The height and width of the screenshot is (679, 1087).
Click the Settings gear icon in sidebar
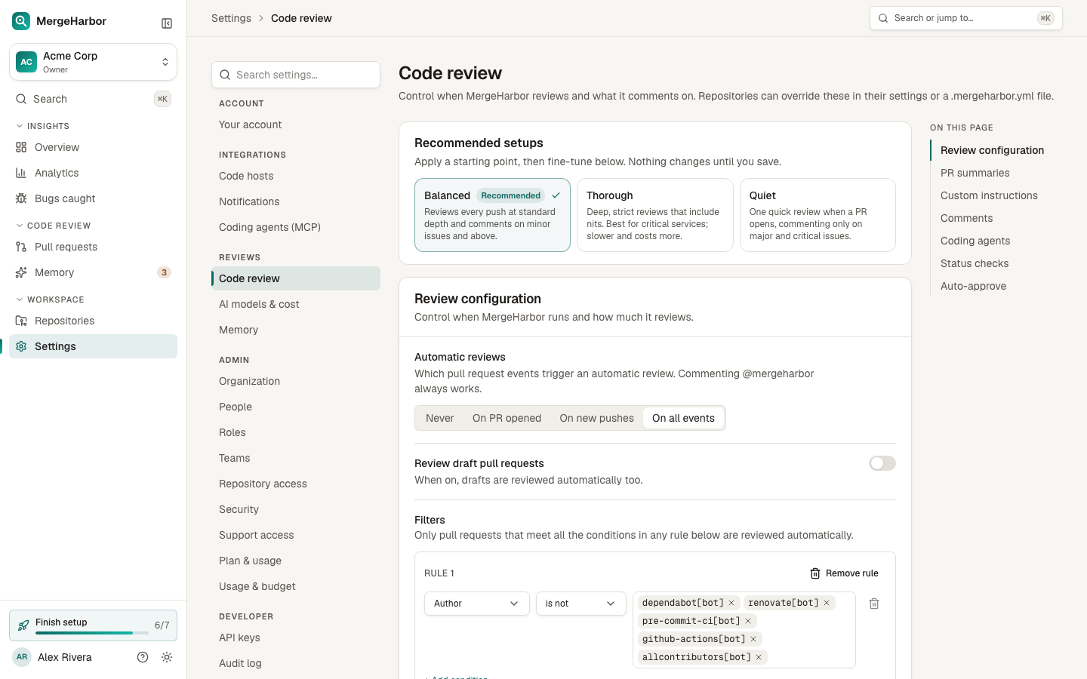click(21, 346)
